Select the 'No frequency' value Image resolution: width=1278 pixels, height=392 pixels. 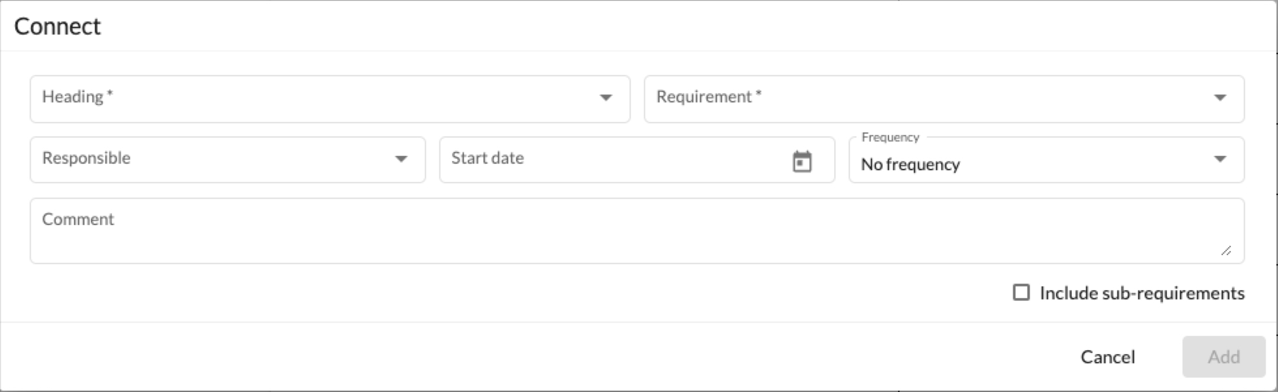point(910,164)
